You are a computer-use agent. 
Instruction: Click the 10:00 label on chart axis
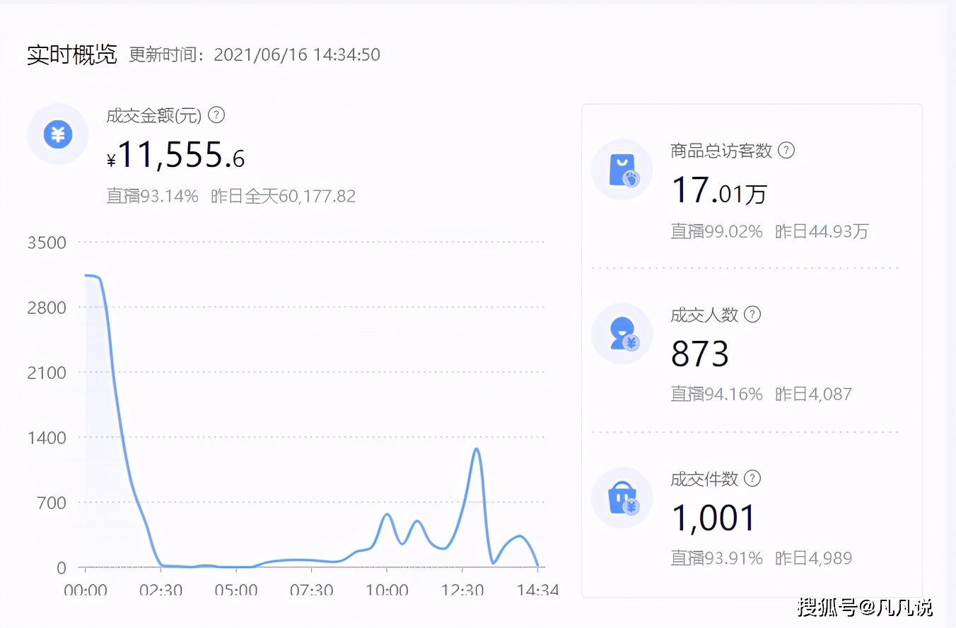387,590
